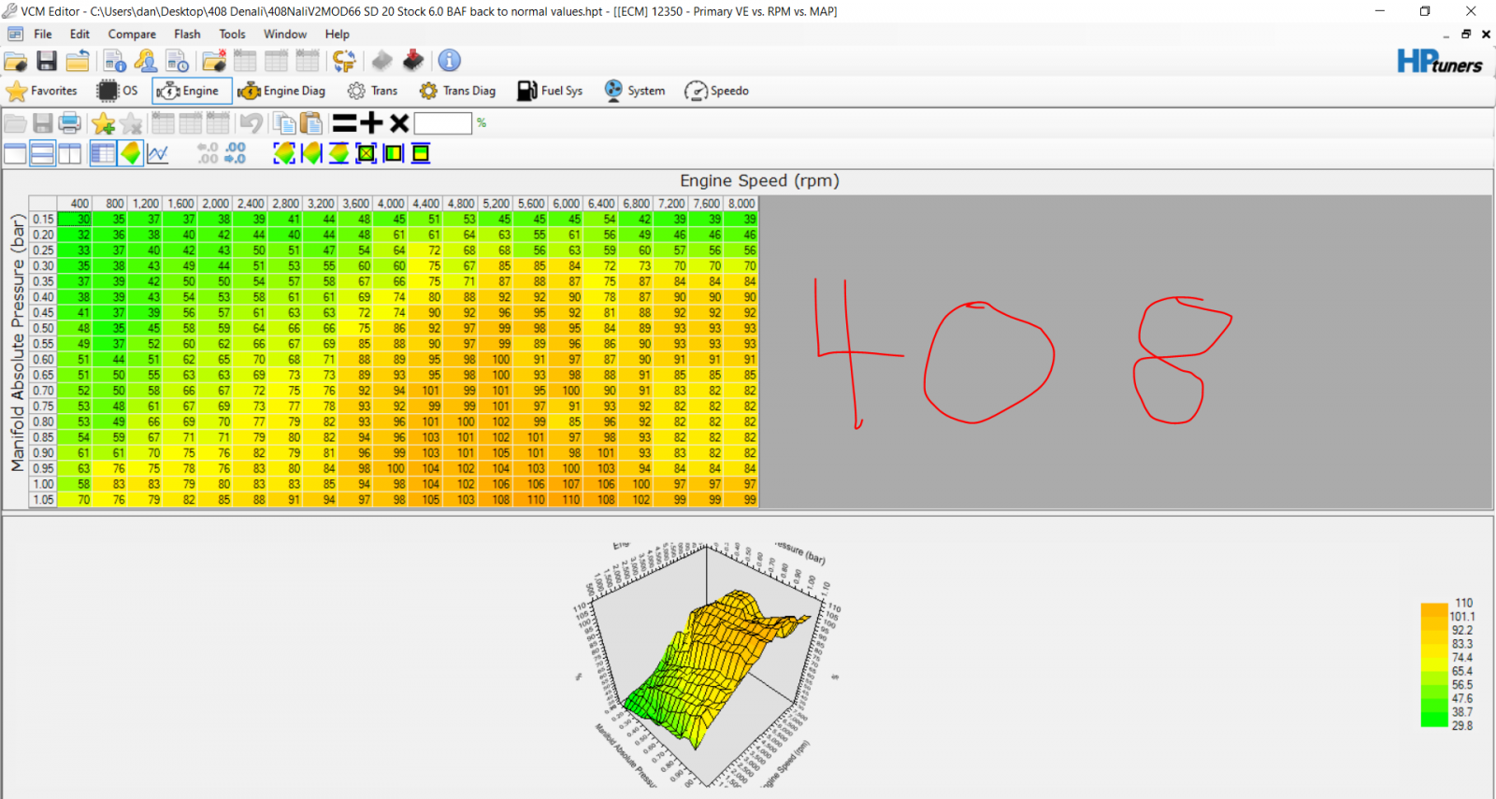Click the color scale legend bar

pos(1434,665)
